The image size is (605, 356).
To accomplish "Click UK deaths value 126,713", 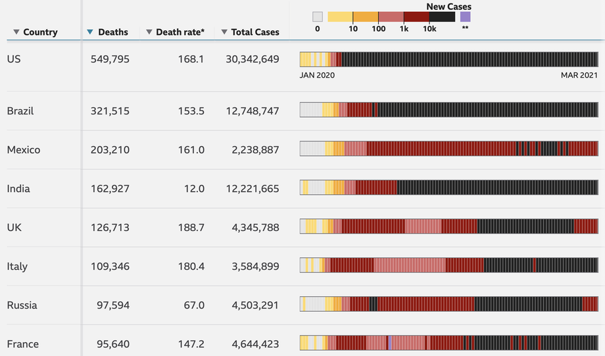I will 110,228.
